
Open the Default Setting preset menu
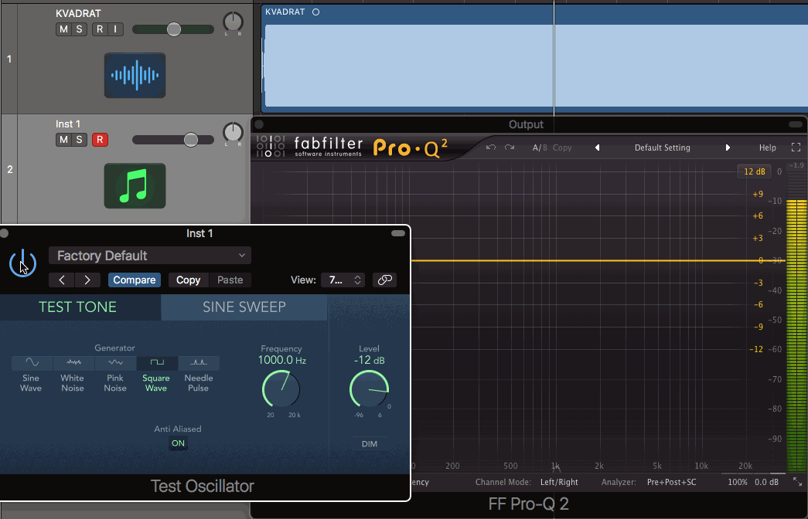click(662, 148)
